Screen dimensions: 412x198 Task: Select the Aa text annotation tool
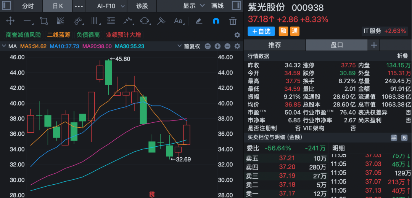pyautogui.click(x=179, y=21)
